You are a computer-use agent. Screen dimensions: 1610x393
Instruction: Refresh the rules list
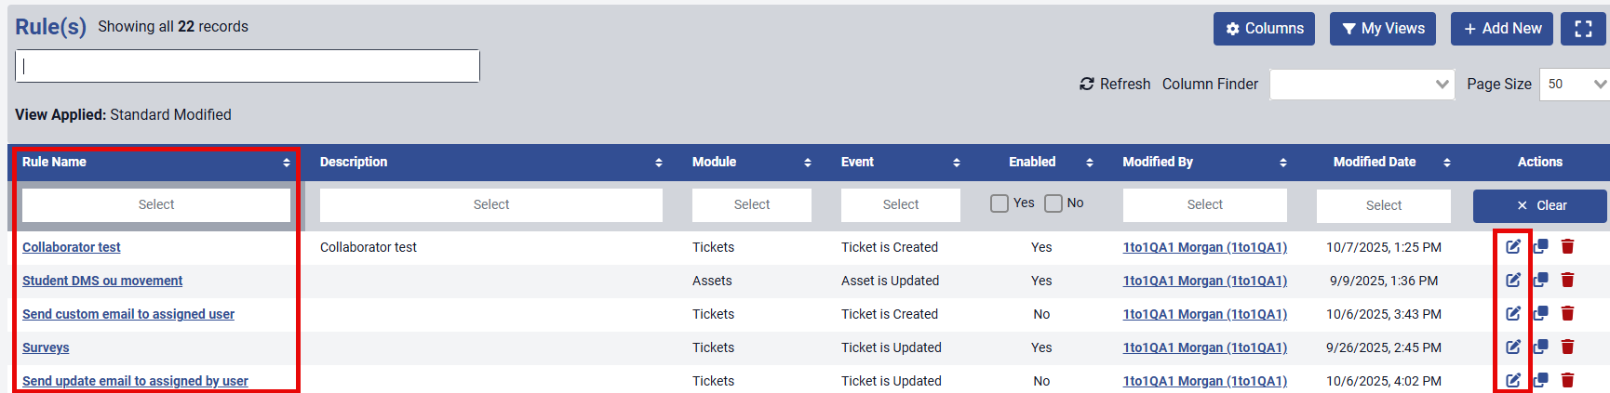click(1115, 85)
